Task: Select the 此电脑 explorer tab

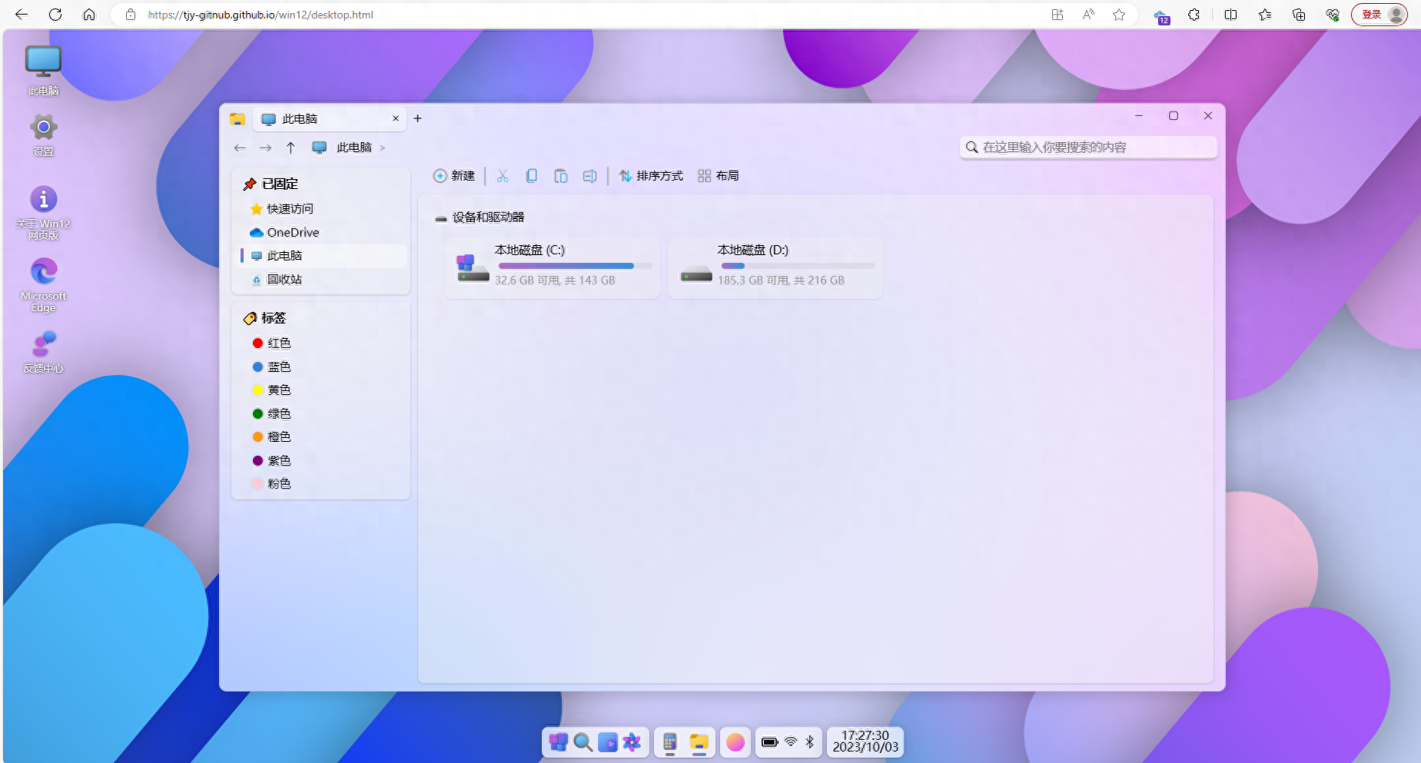Action: tap(328, 118)
